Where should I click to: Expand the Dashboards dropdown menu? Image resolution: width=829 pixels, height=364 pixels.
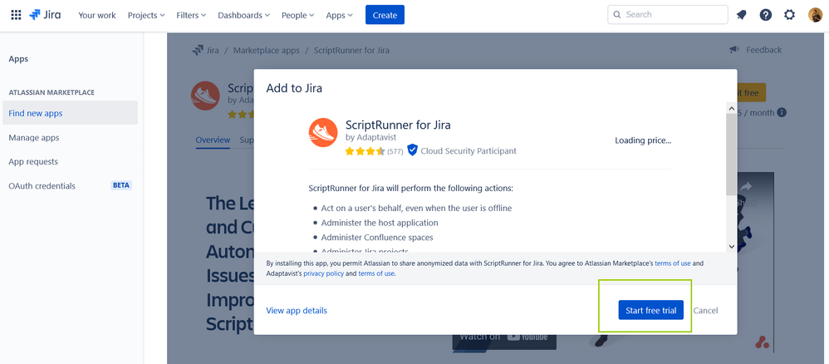click(x=243, y=15)
